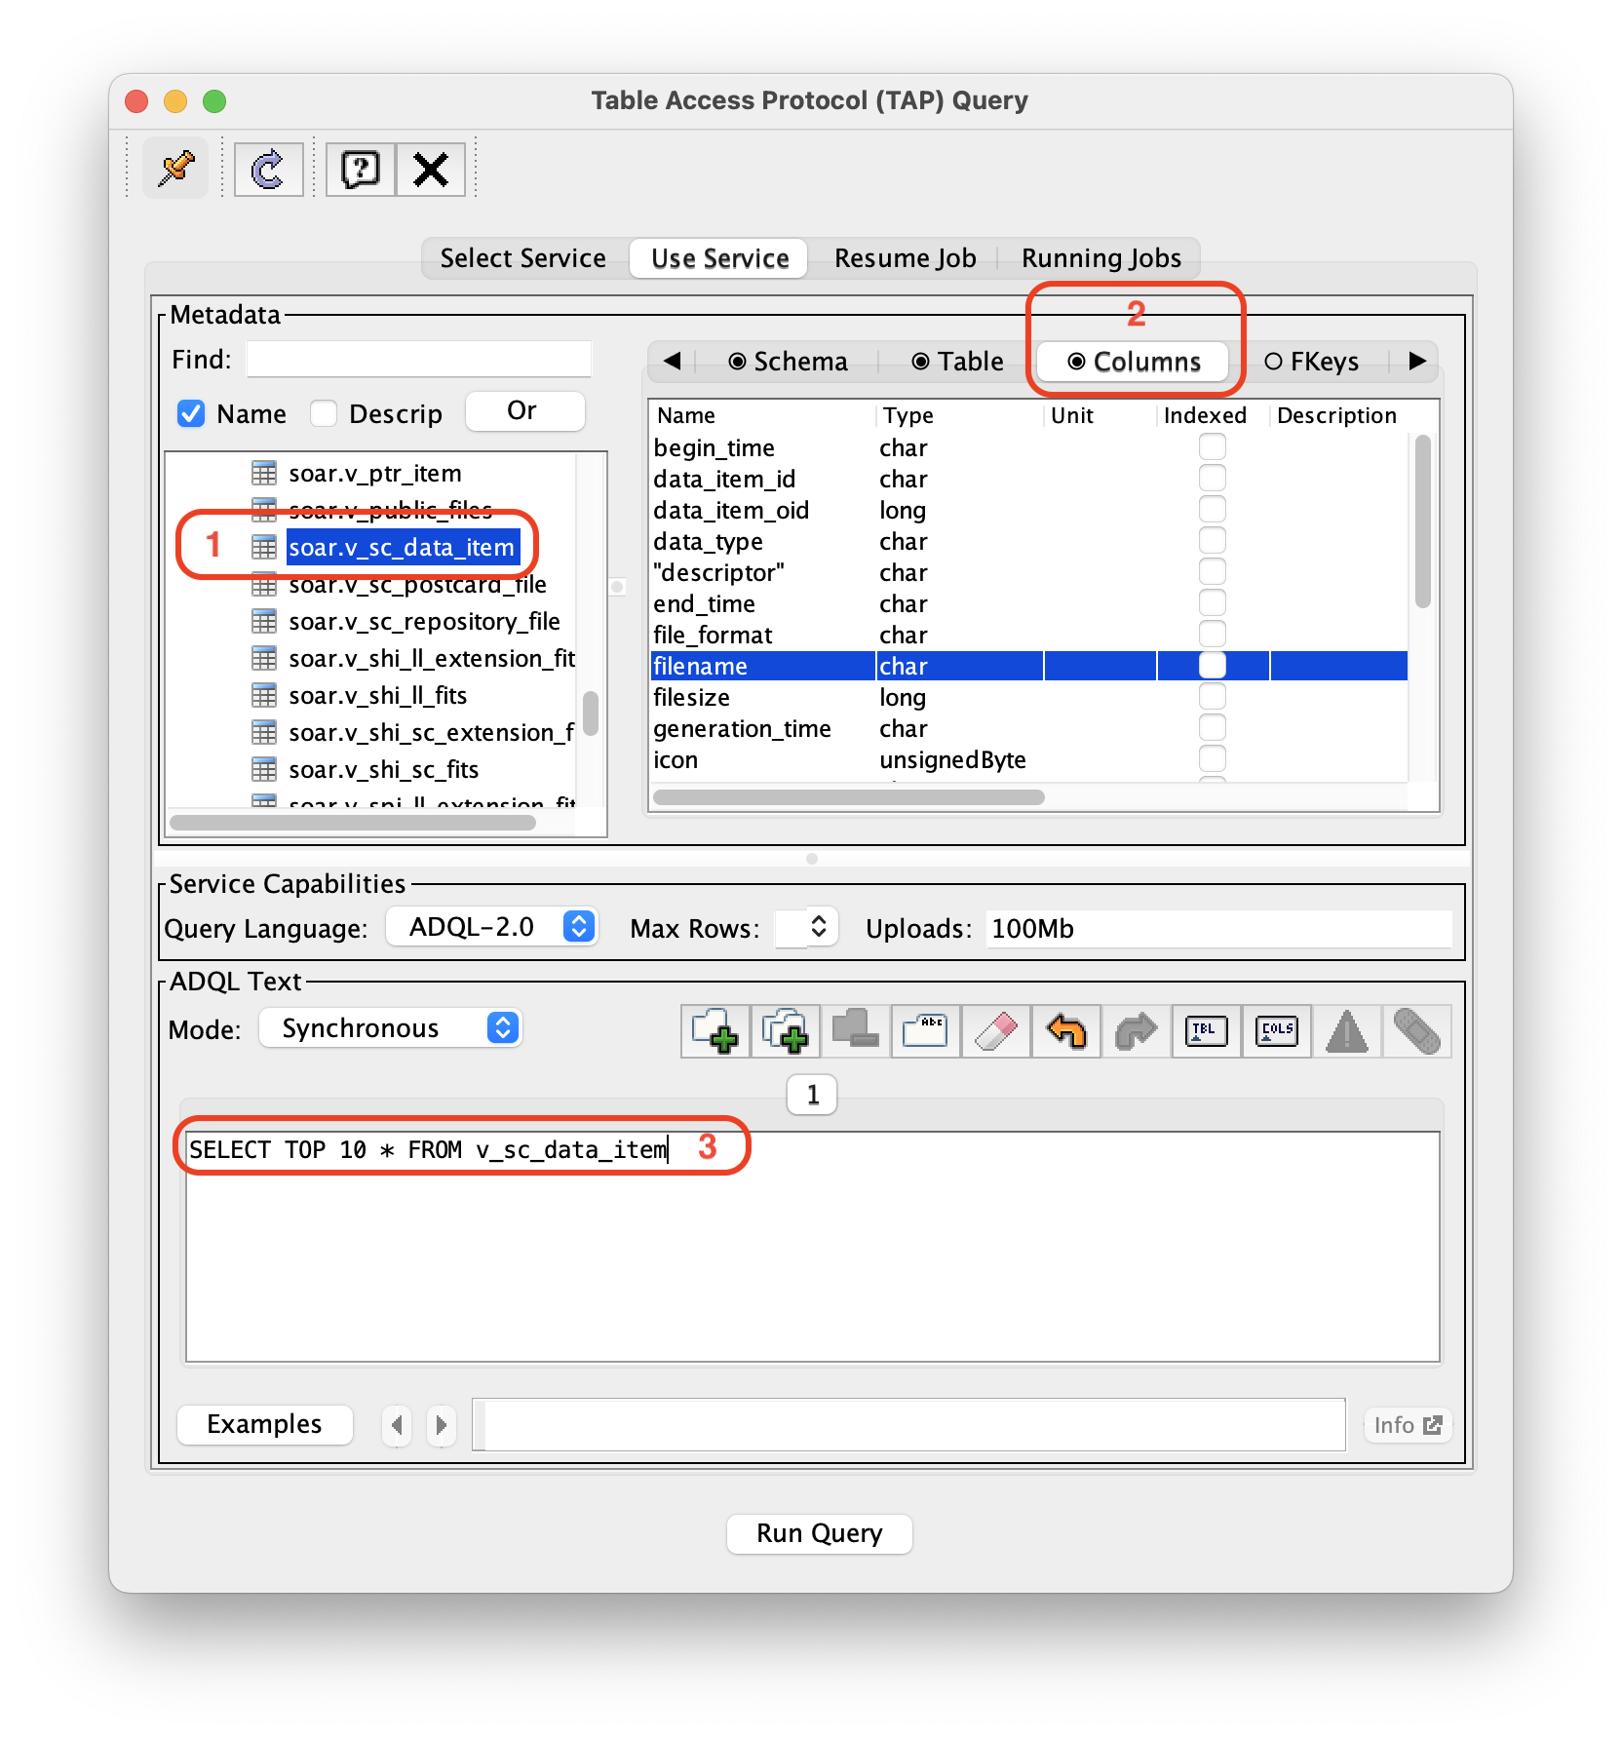Image resolution: width=1622 pixels, height=1737 pixels.
Task: Click the warning triangle parse-error icon
Action: tap(1347, 1031)
